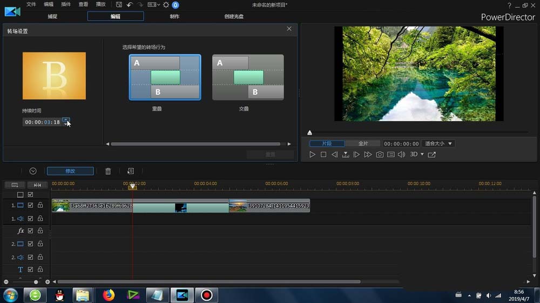Play the preview
The image size is (540, 303).
(312, 154)
